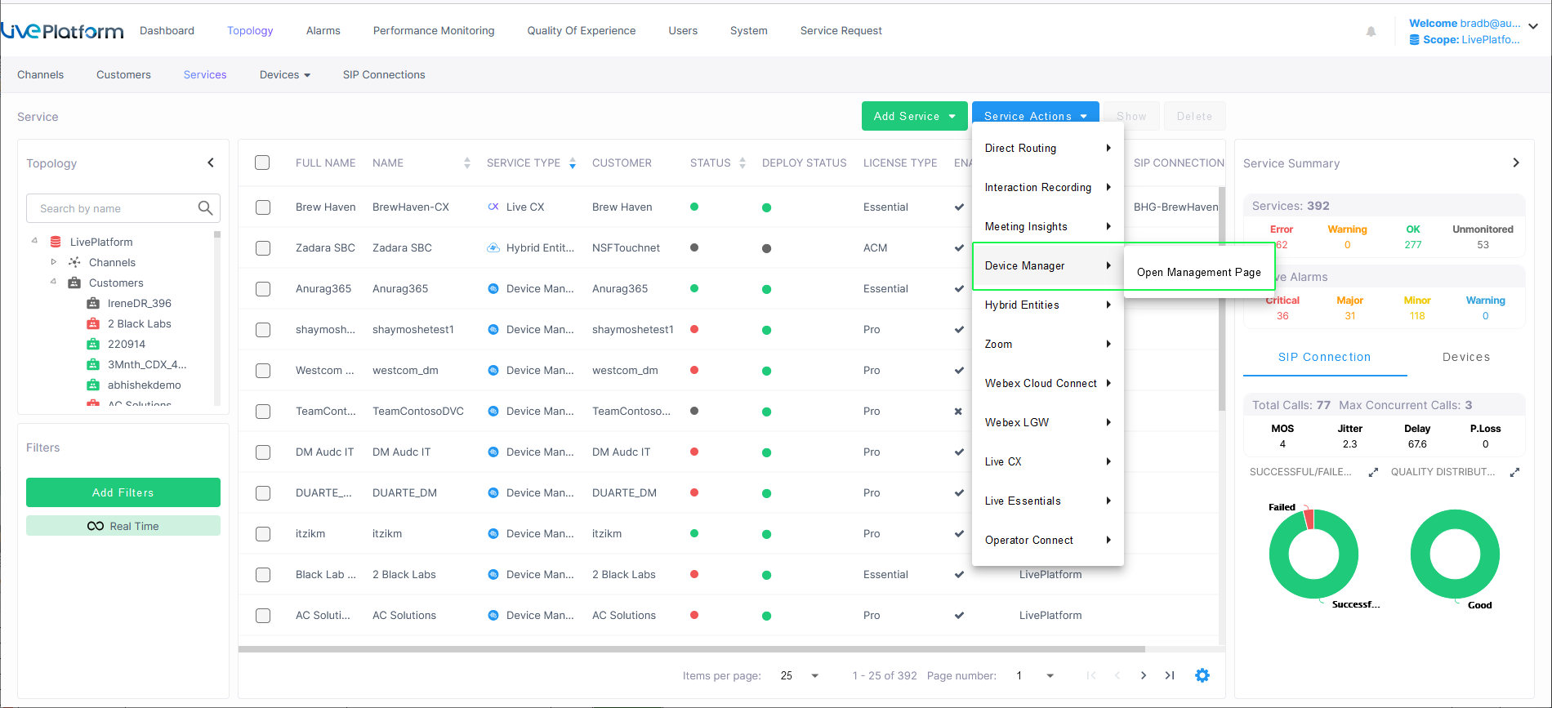Collapse the Topology panel chevron
The image size is (1552, 708).
pyautogui.click(x=211, y=163)
